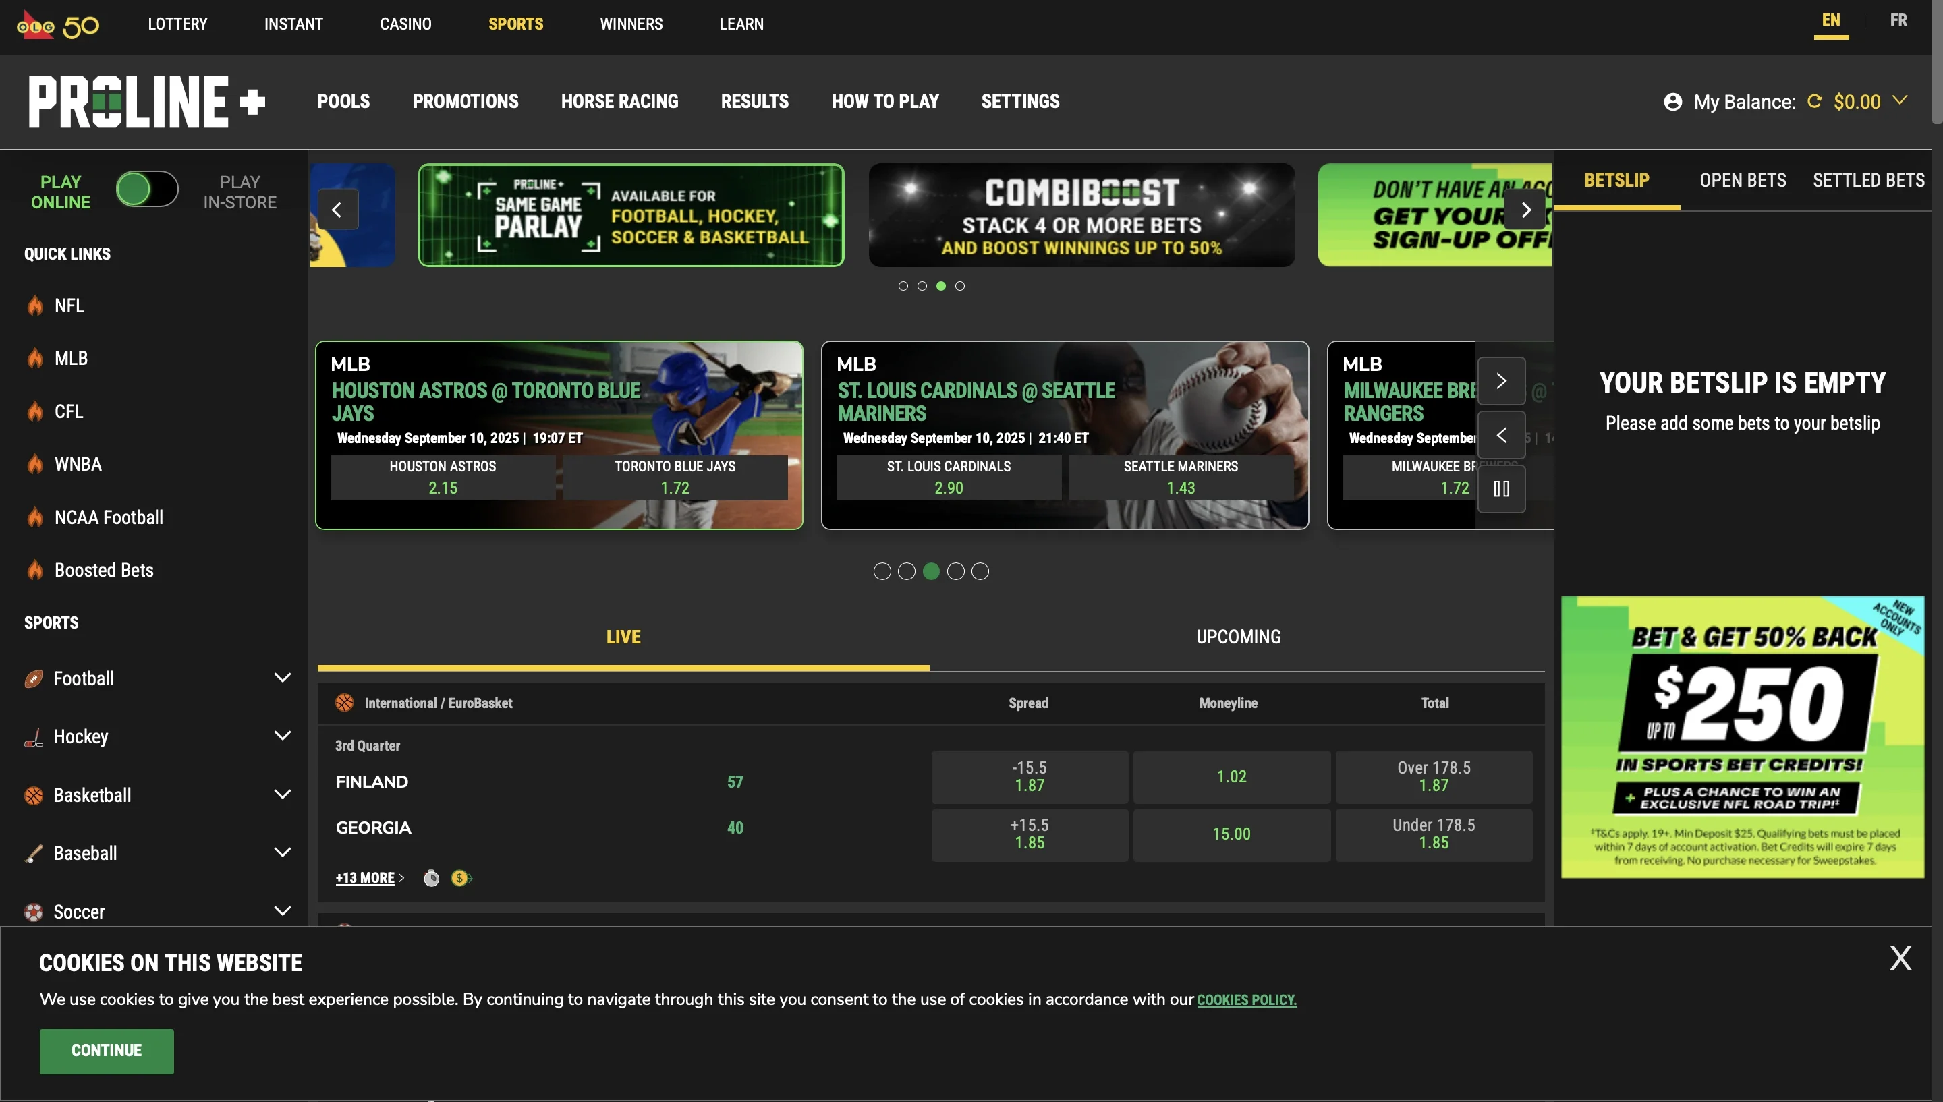Switch language to FR

(x=1898, y=20)
